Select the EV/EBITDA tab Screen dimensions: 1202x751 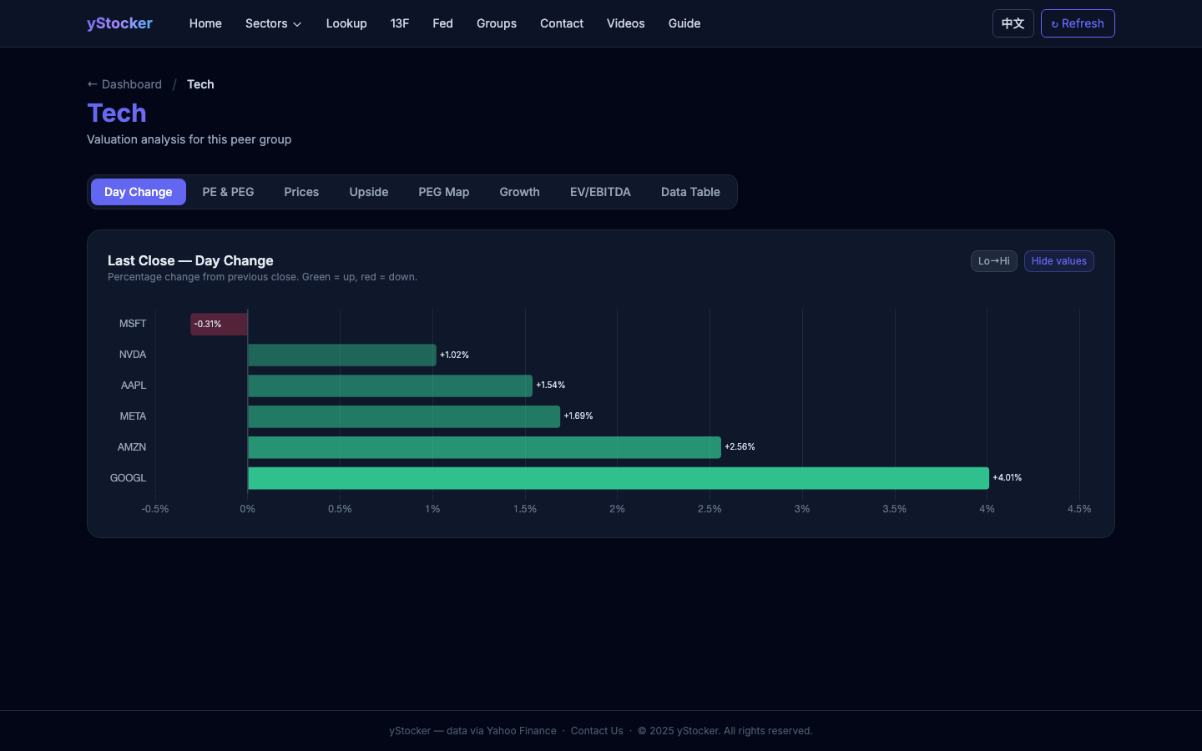pos(600,192)
